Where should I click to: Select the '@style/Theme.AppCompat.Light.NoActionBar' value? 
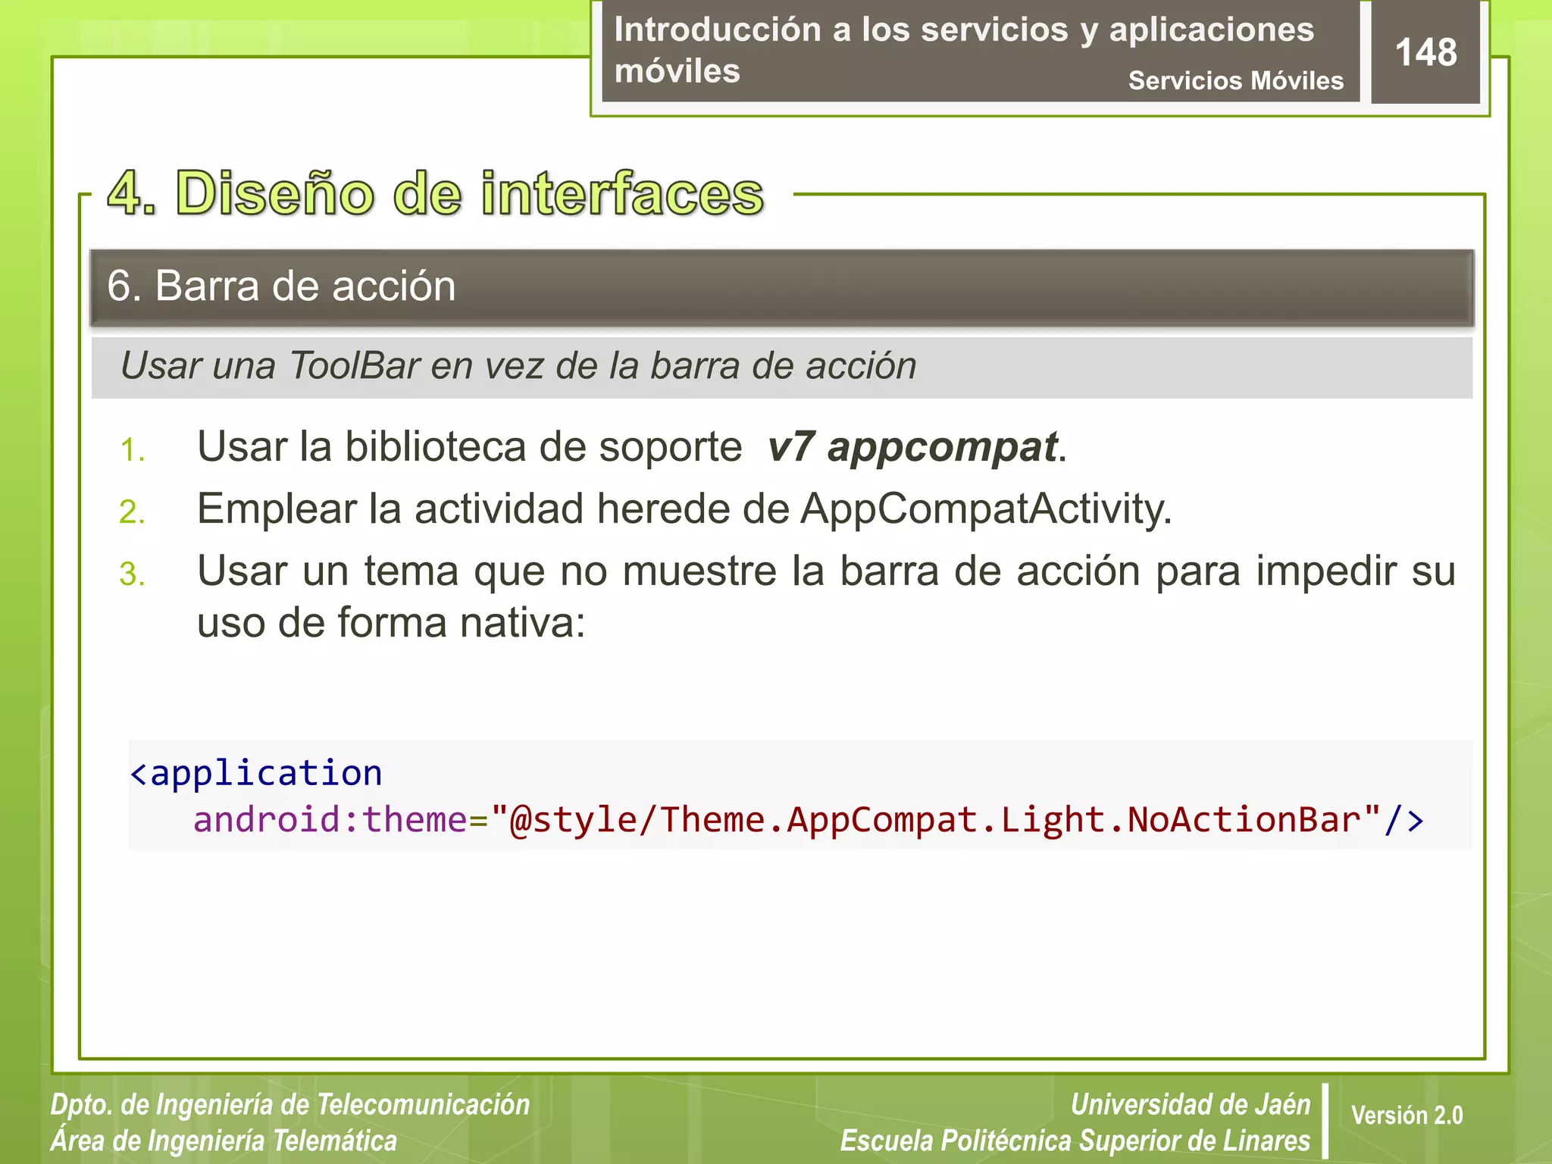coord(935,820)
